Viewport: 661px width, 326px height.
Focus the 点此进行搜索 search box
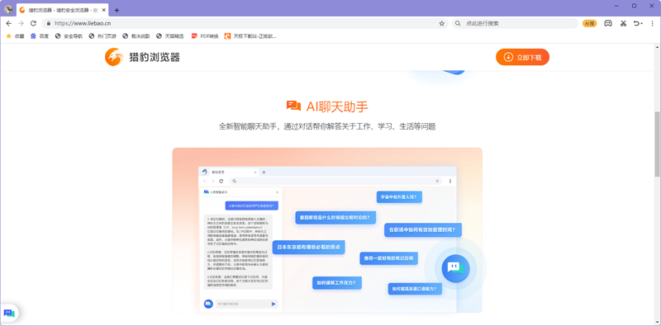(514, 24)
